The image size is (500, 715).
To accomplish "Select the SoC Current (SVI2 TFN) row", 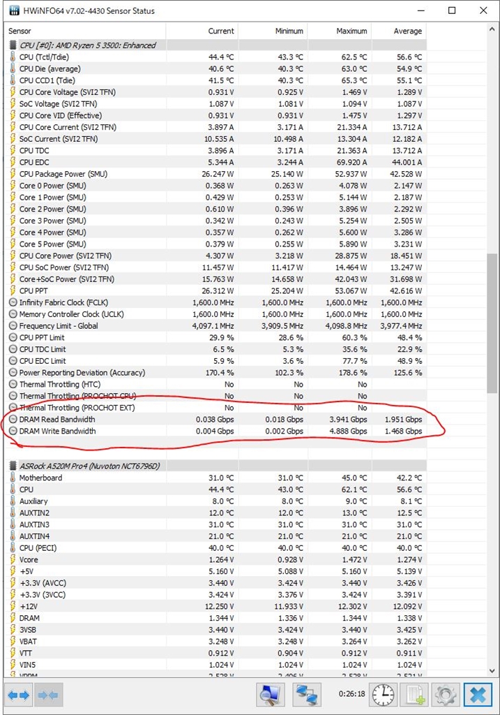I will click(215, 139).
